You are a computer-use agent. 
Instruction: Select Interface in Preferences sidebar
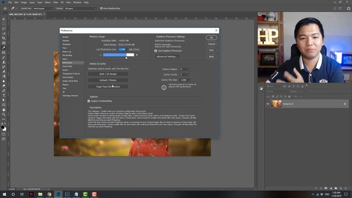(66, 41)
